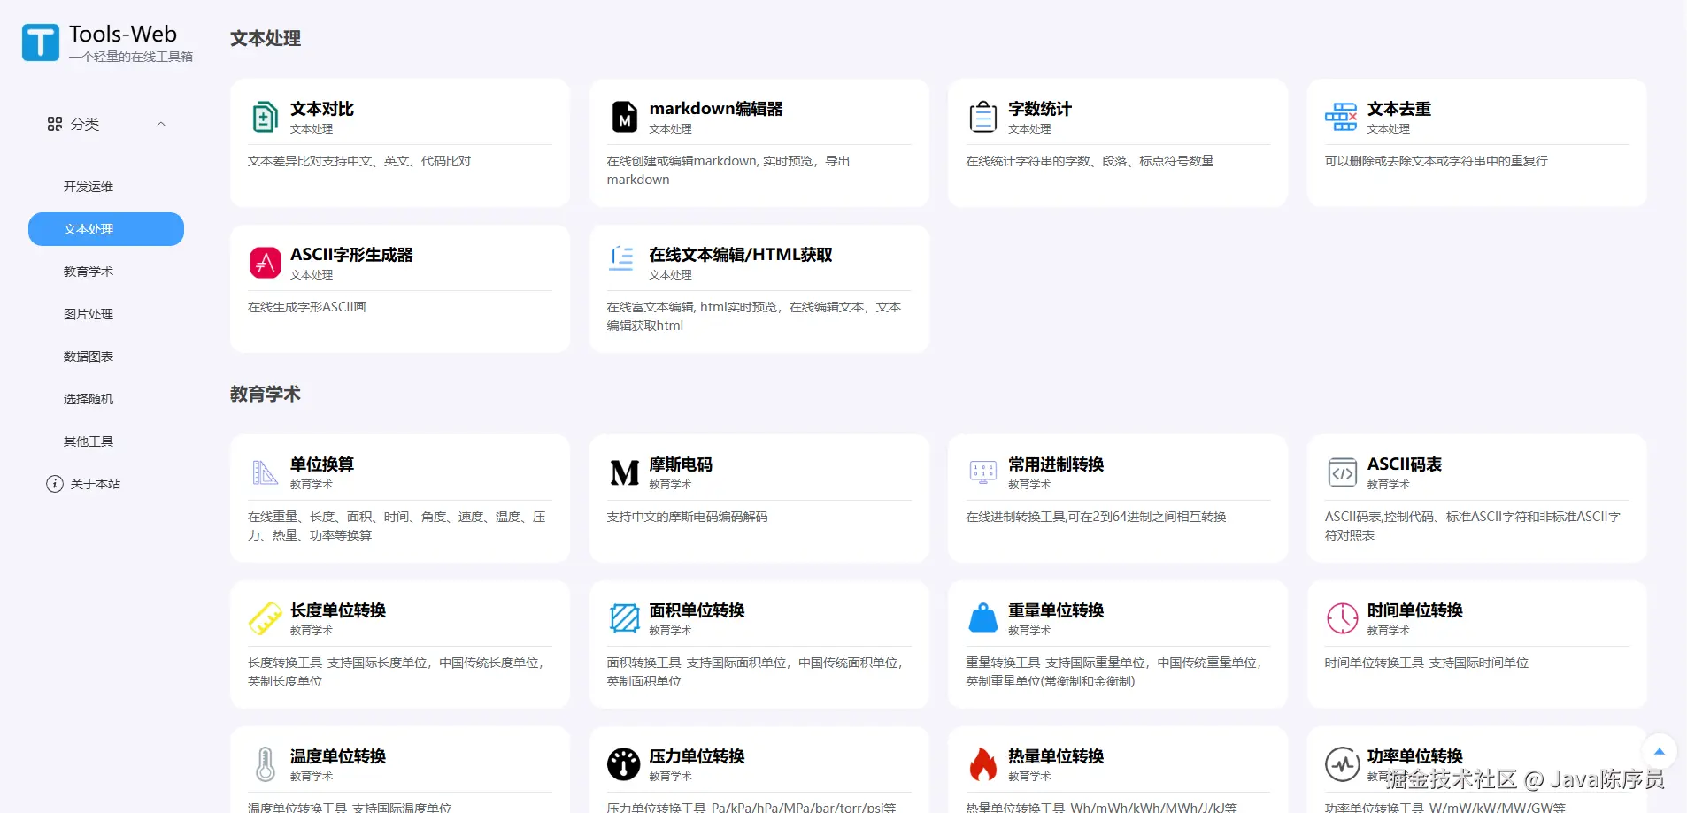Click description 时间单位转换工具-支持国际时间单位

click(1427, 663)
